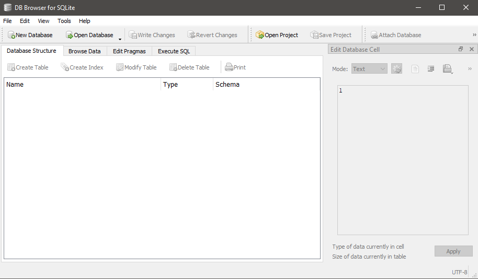Open the Tools menu
The width and height of the screenshot is (478, 279).
coord(64,21)
